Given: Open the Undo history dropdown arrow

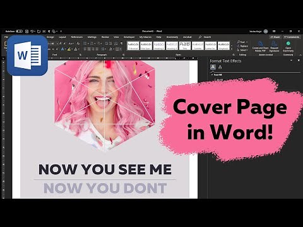Looking at the screenshot, I should [35, 32].
